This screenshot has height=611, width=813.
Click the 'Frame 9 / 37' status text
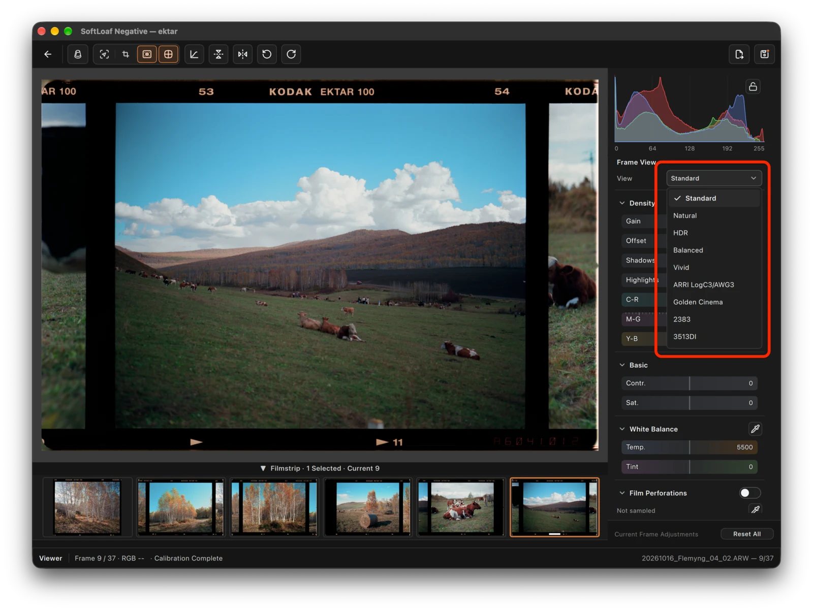(x=96, y=558)
